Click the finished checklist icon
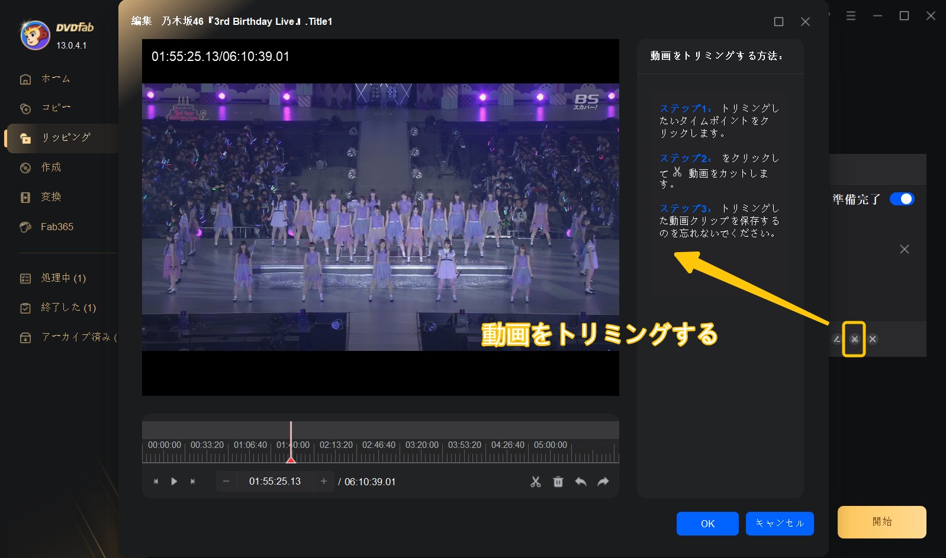 point(25,308)
